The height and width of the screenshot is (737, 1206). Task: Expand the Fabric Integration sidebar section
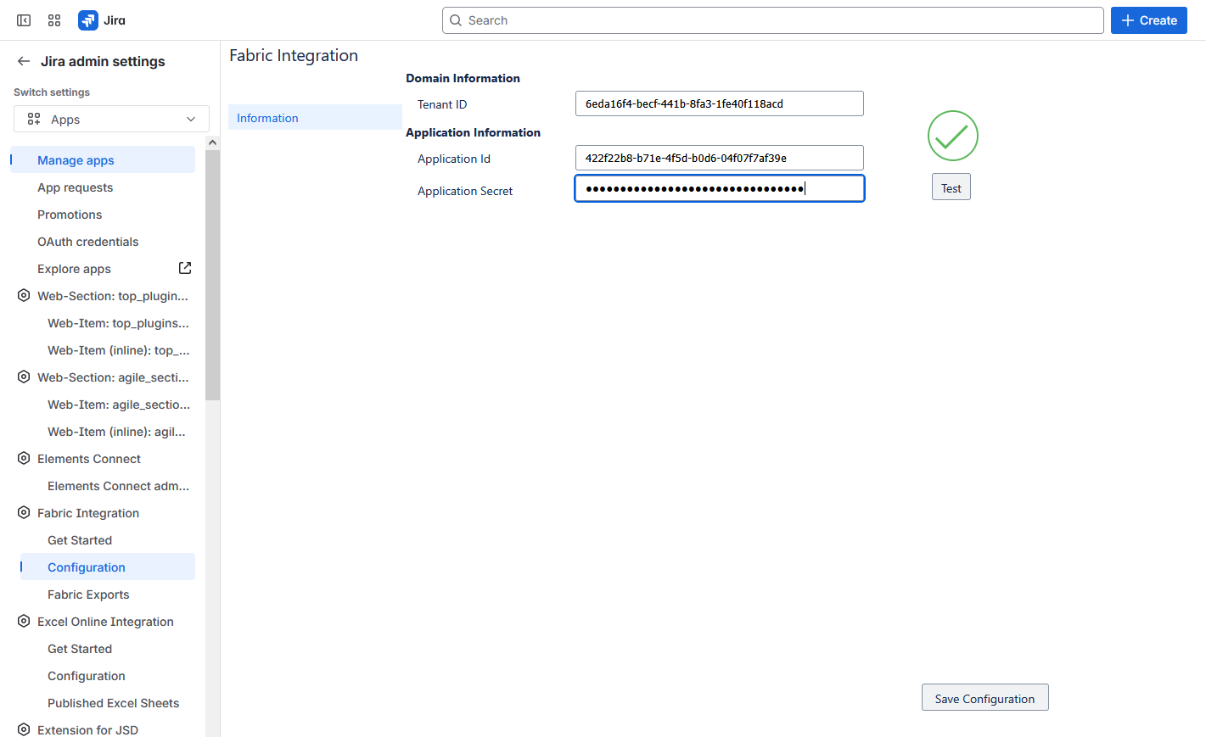click(88, 513)
